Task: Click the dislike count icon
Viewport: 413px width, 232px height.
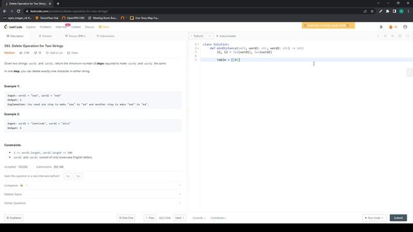Action: (x=35, y=53)
